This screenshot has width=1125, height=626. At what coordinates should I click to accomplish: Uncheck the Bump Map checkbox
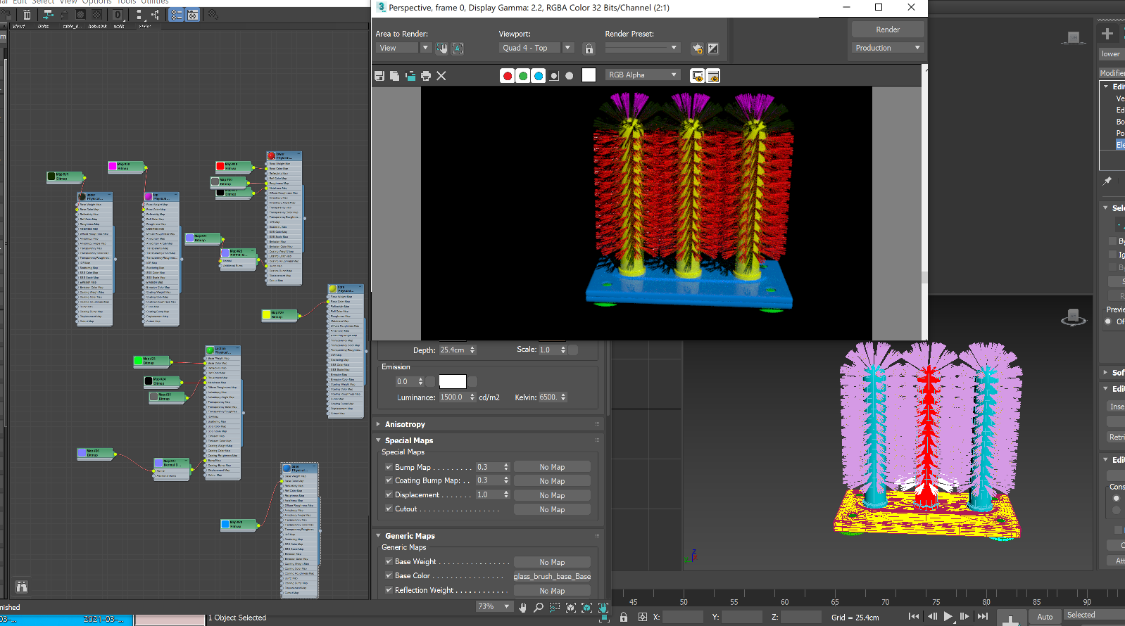[389, 467]
